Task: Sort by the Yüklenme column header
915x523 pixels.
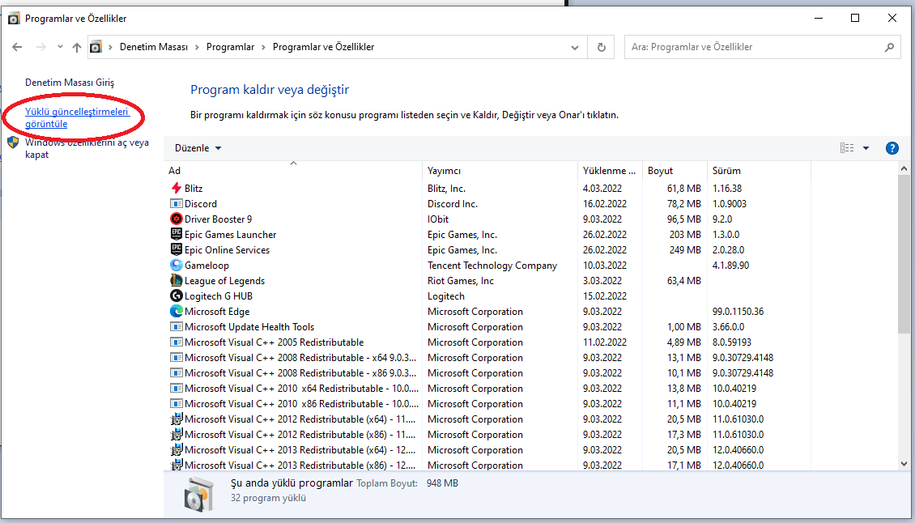Action: (x=610, y=171)
